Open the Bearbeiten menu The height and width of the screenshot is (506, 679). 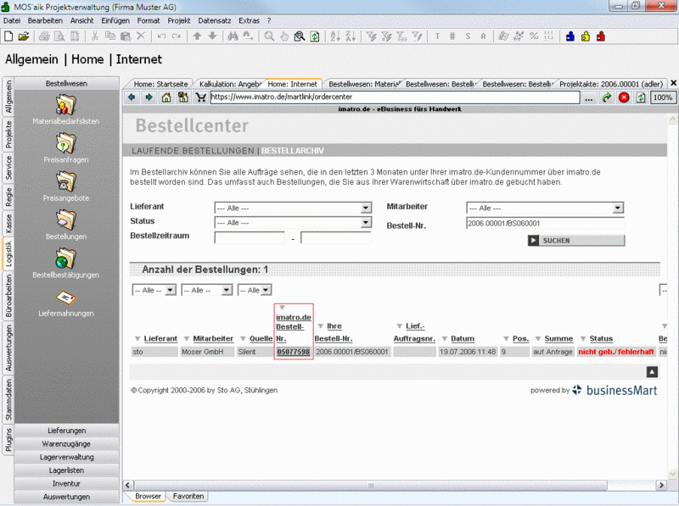tap(45, 20)
